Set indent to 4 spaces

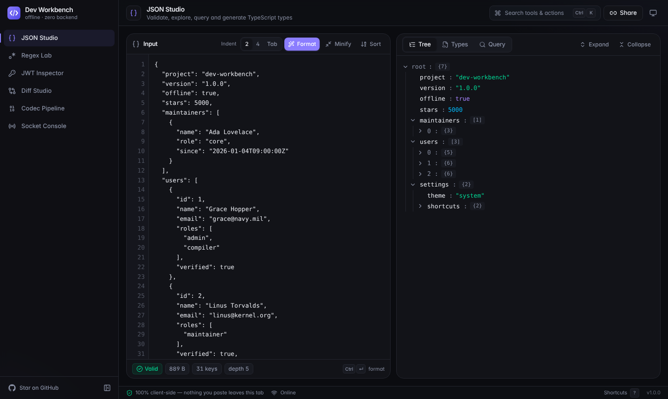(258, 44)
